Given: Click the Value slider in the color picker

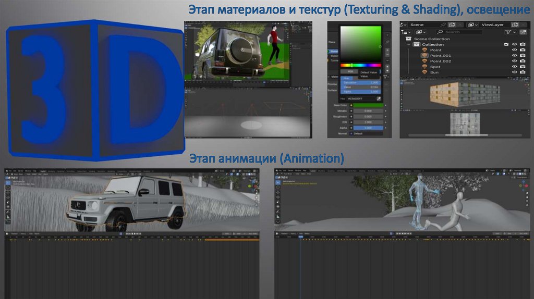Looking at the screenshot, I should (x=361, y=87).
